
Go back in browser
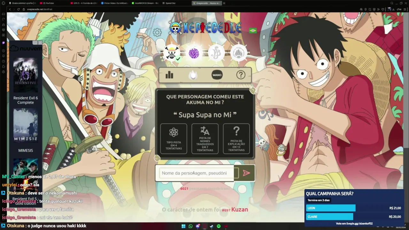(10, 9)
